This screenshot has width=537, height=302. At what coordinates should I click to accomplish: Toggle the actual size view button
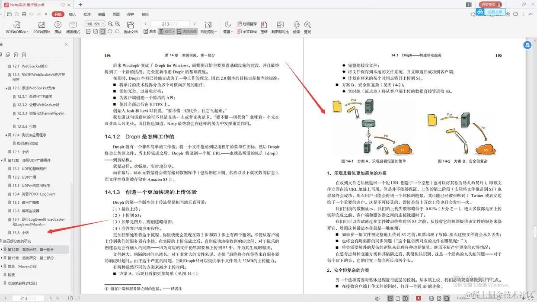click(89, 32)
